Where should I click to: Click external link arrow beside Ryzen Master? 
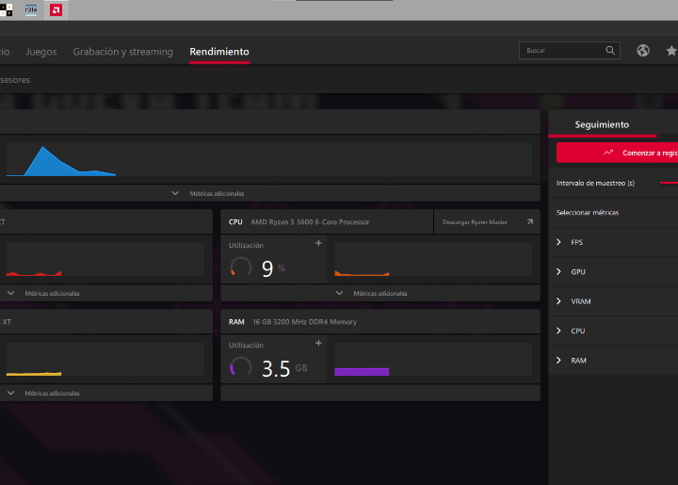[x=530, y=222]
